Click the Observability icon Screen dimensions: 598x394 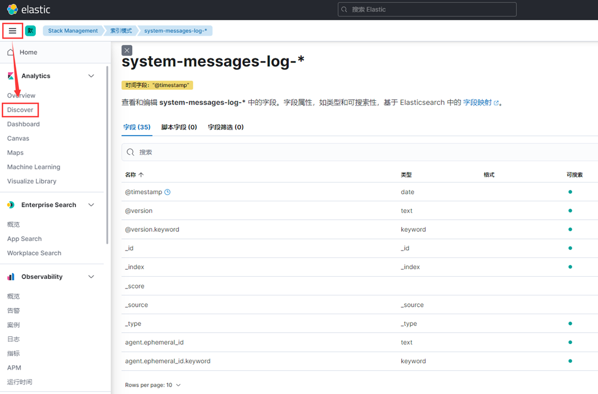(x=11, y=277)
